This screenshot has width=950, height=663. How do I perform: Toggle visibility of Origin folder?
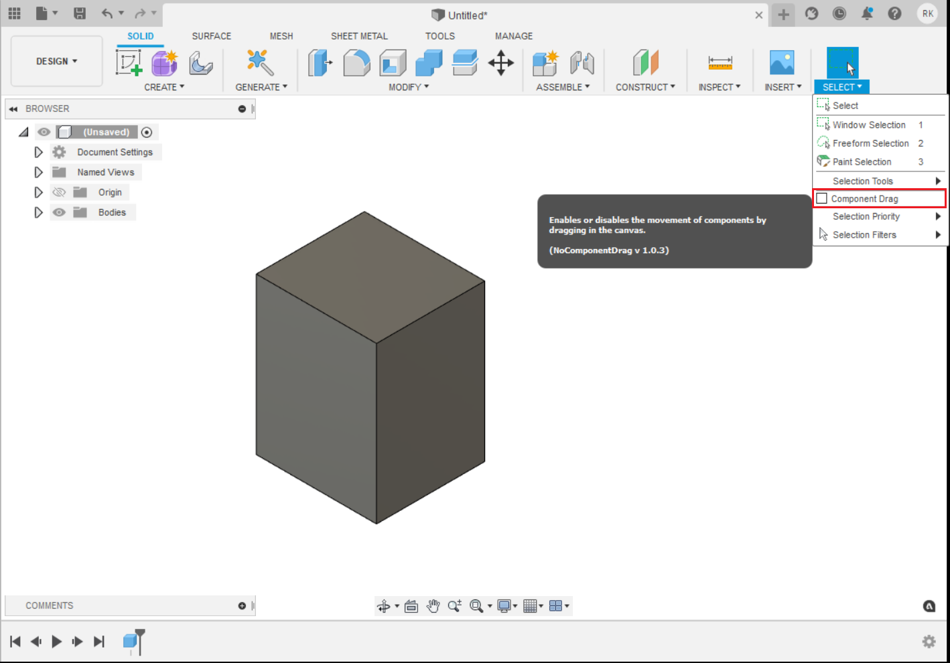59,192
